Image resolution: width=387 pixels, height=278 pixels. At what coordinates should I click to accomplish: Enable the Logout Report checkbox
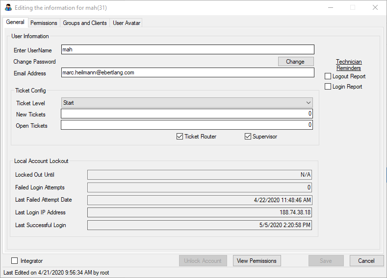[x=328, y=76]
